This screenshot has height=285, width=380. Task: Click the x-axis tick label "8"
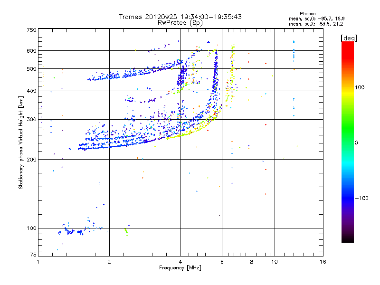pyautogui.click(x=252, y=262)
